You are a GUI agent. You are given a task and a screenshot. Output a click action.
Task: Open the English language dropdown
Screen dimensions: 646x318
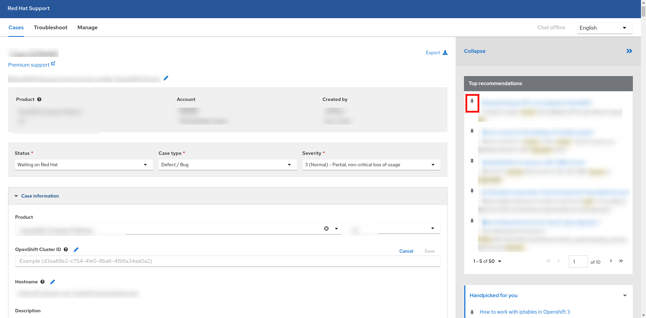point(605,28)
